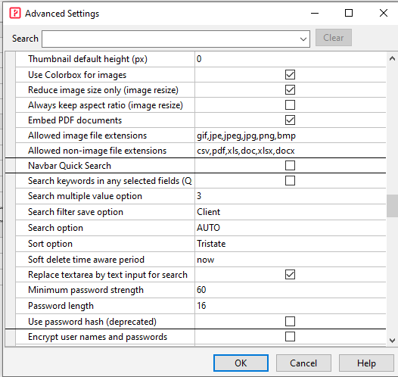Check Search keywords in any selected fields

[290, 181]
